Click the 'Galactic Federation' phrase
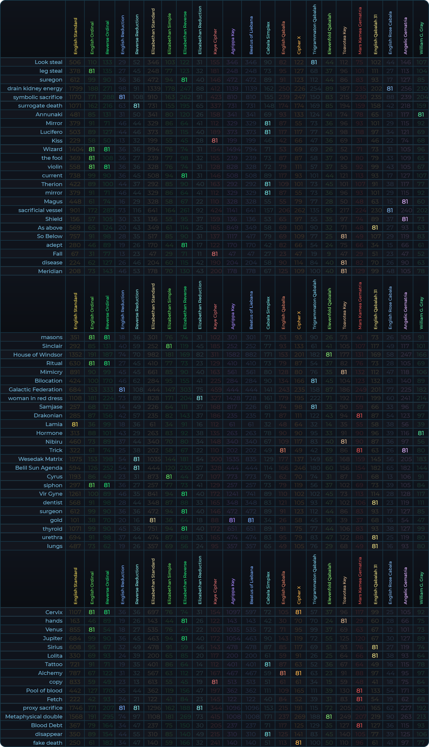This screenshot has width=429, height=747. (x=35, y=389)
